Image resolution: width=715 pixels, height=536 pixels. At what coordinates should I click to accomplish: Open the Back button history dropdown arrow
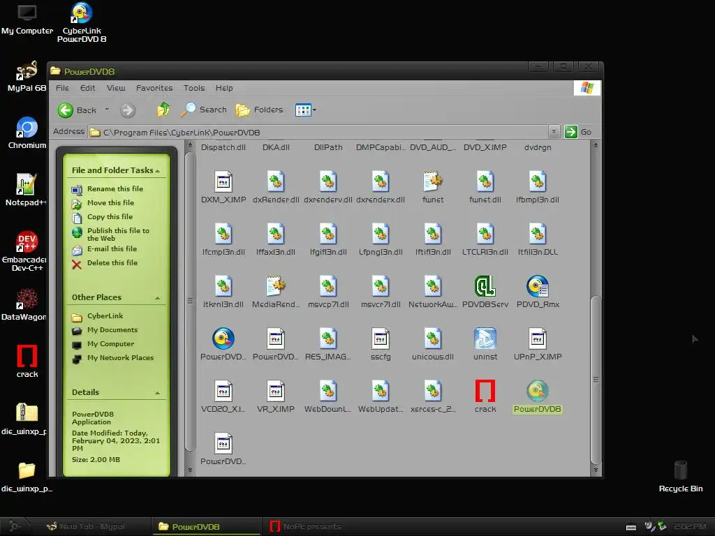point(107,110)
